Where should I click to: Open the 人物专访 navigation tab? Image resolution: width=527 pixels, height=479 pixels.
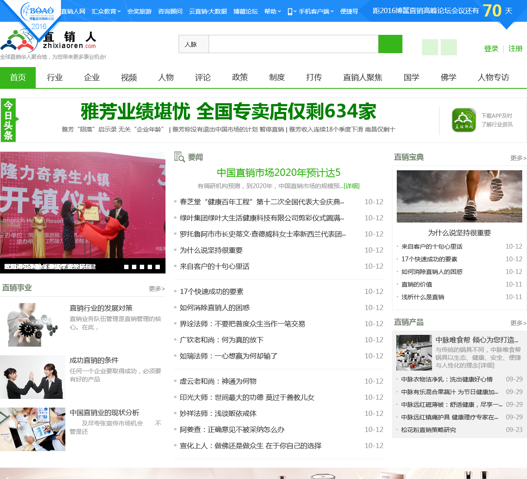(493, 78)
